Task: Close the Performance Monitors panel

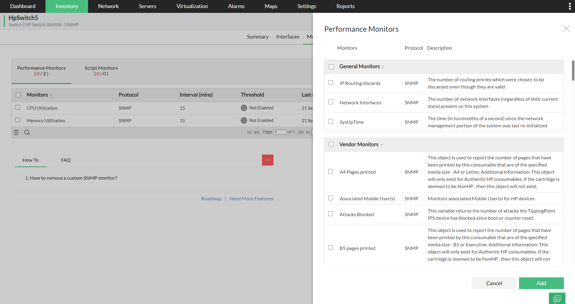Action: click(566, 29)
